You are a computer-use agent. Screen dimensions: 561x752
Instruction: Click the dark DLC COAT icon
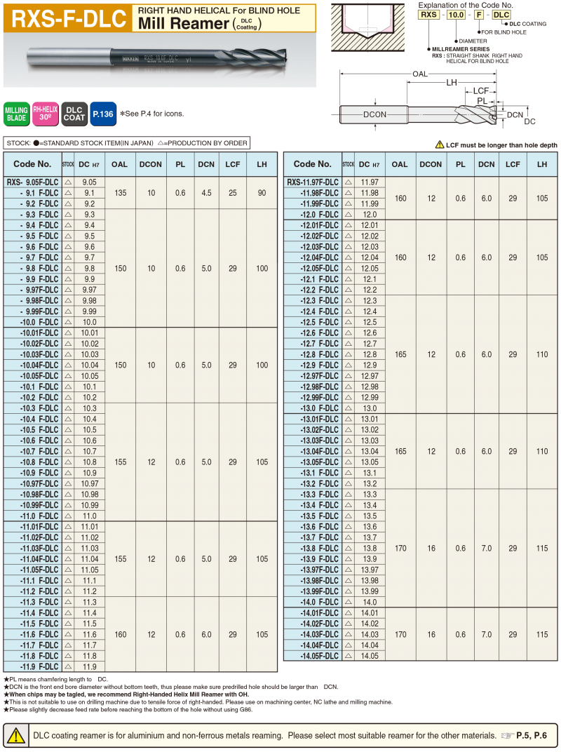click(74, 114)
